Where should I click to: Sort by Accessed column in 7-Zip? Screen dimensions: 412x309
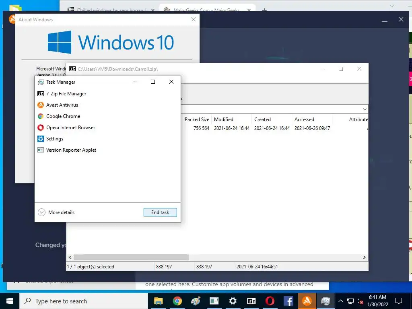(x=312, y=119)
